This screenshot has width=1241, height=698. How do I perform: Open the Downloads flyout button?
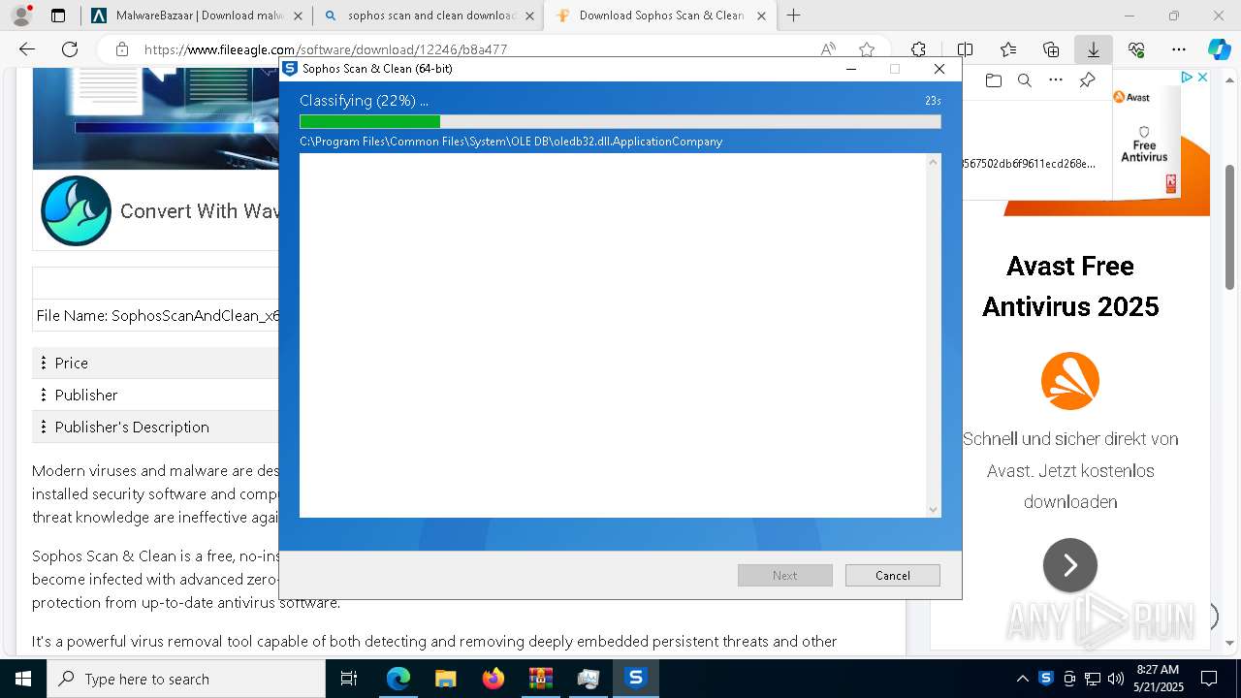point(1093,49)
